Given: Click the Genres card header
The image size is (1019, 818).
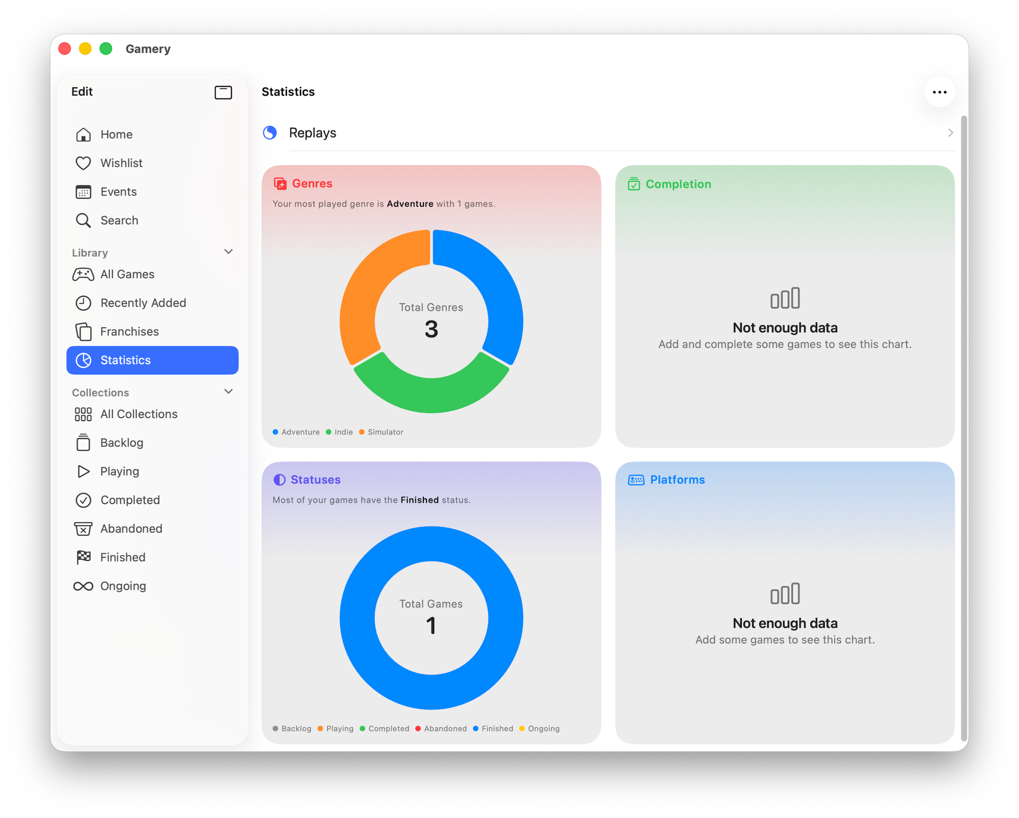Looking at the screenshot, I should coord(312,184).
